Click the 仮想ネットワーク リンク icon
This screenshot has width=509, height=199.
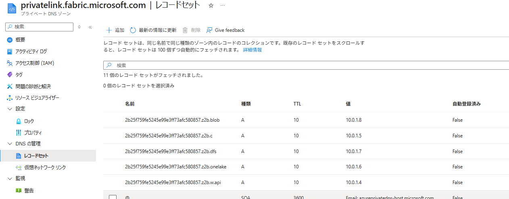coord(19,167)
